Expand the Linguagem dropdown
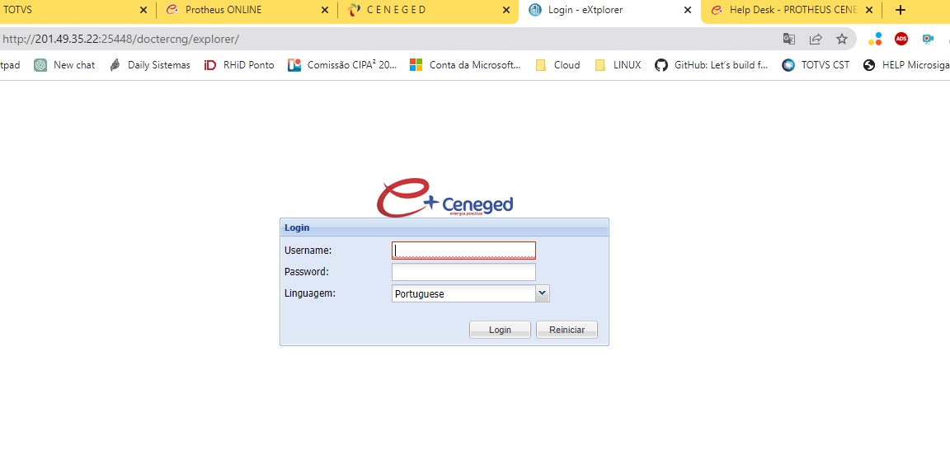Screen dimensions: 950x464 [x=542, y=293]
